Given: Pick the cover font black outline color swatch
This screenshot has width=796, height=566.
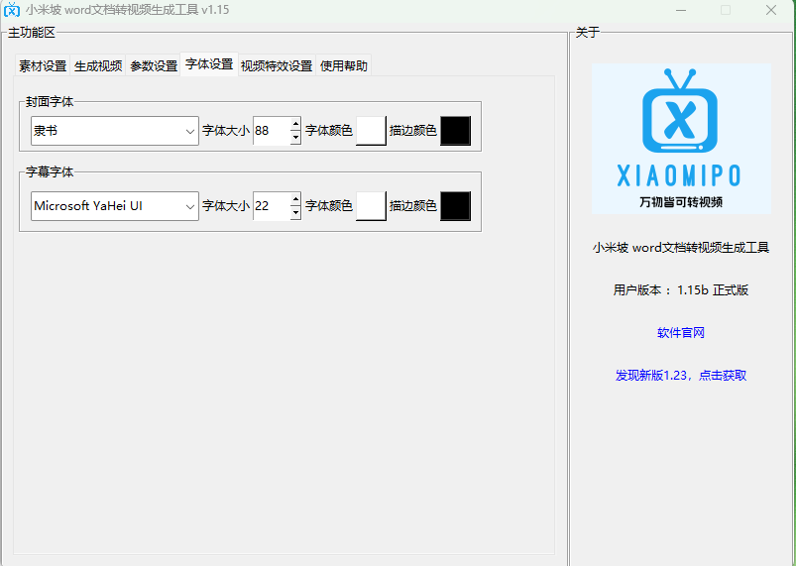Looking at the screenshot, I should pos(455,131).
